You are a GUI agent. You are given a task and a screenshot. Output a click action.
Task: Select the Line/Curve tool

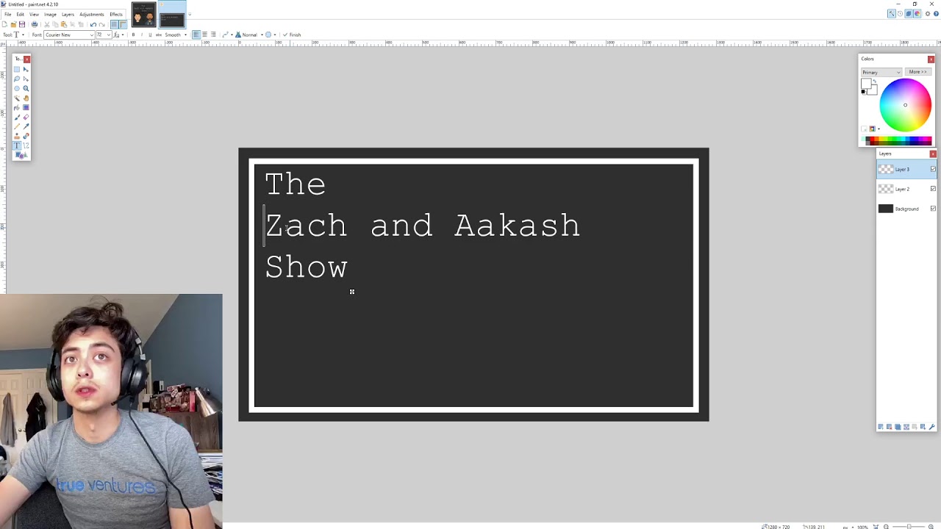point(26,145)
